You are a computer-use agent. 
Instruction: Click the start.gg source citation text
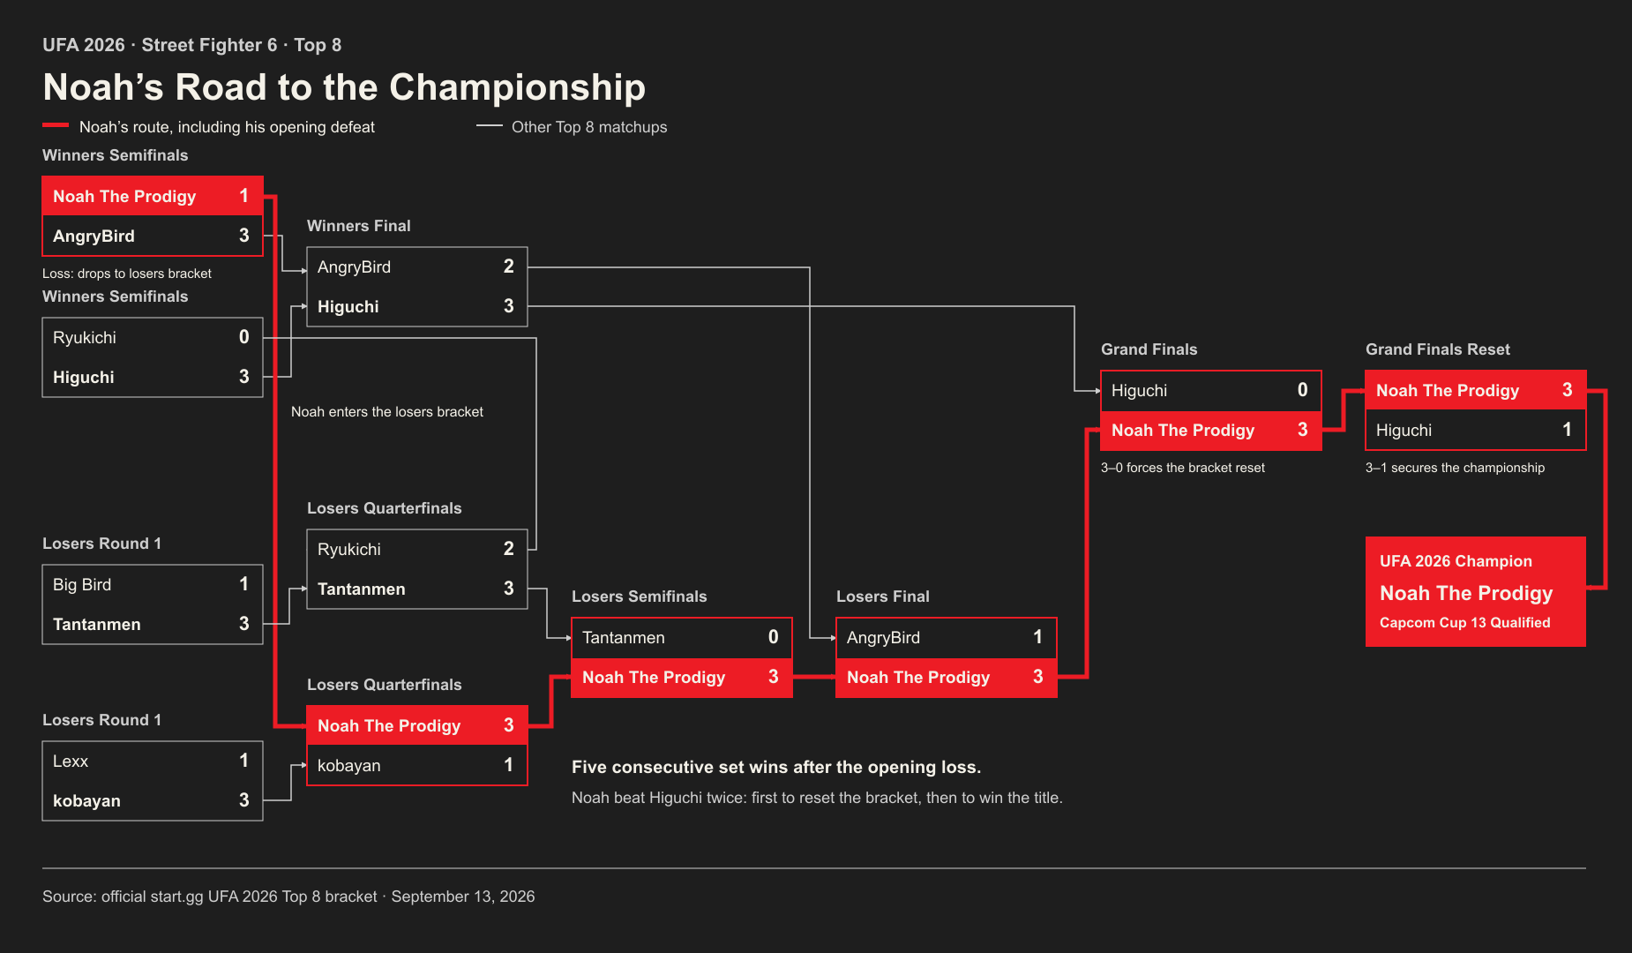(x=288, y=897)
